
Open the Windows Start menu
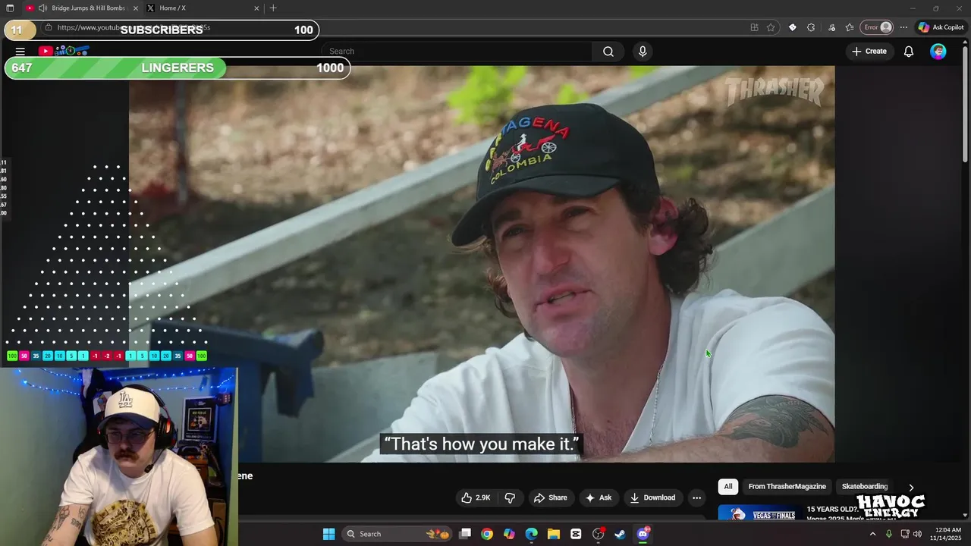point(328,534)
